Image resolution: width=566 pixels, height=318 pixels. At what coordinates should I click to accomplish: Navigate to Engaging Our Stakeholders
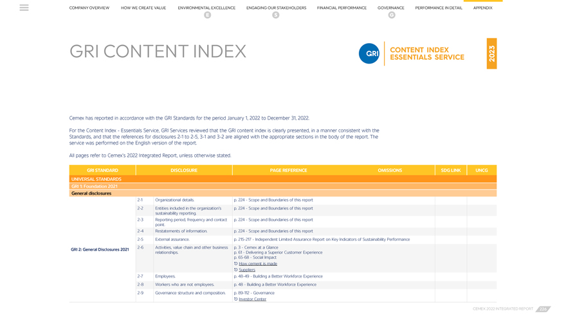click(x=276, y=8)
